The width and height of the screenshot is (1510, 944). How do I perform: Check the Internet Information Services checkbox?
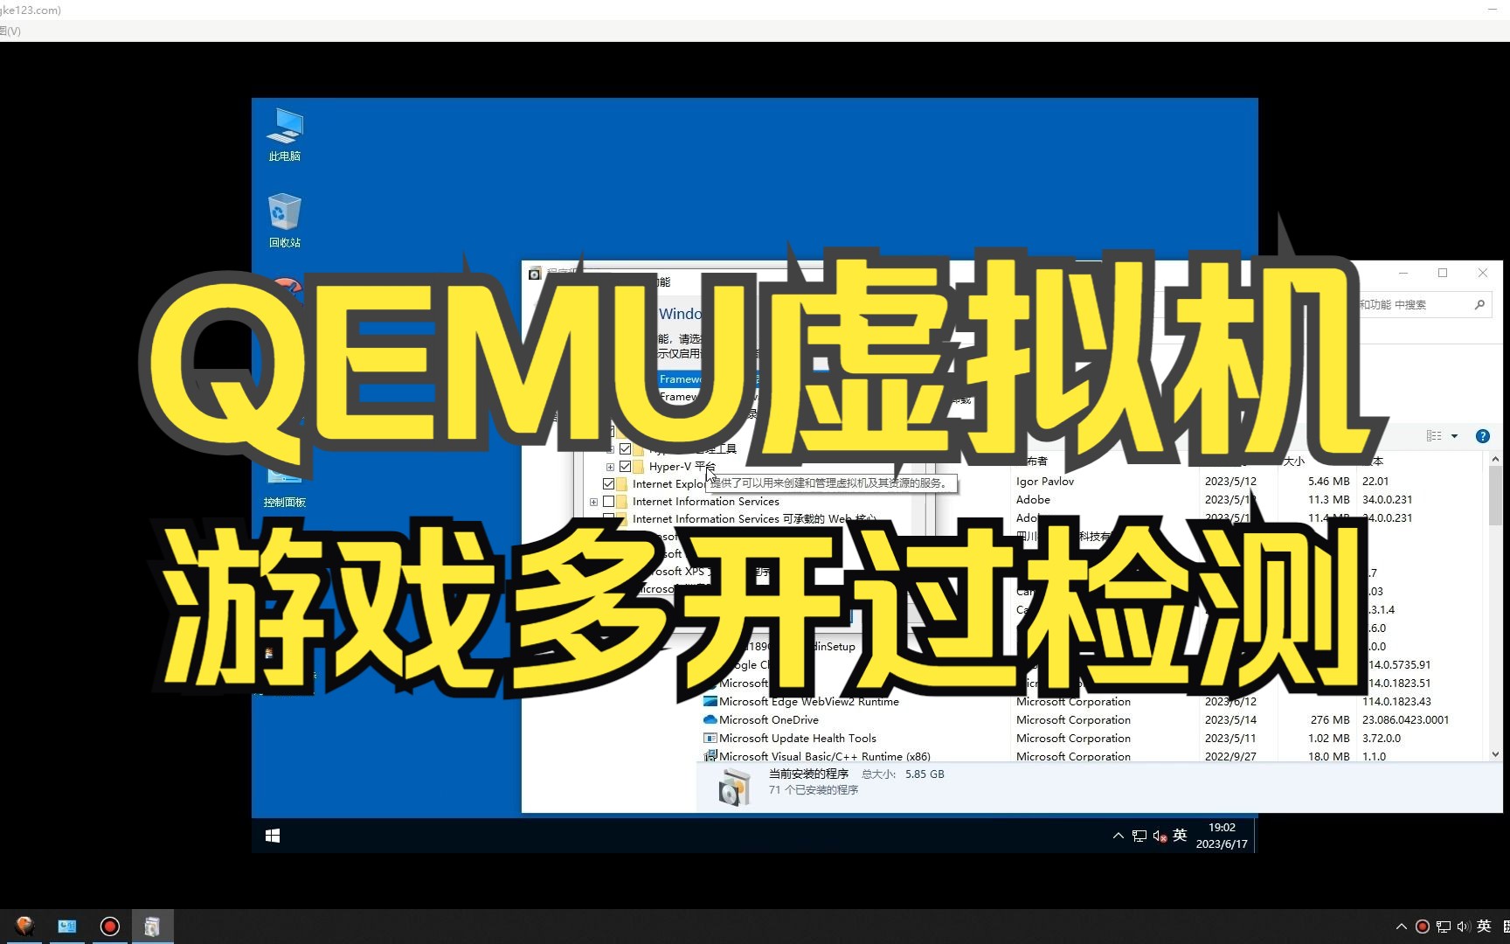pos(608,502)
